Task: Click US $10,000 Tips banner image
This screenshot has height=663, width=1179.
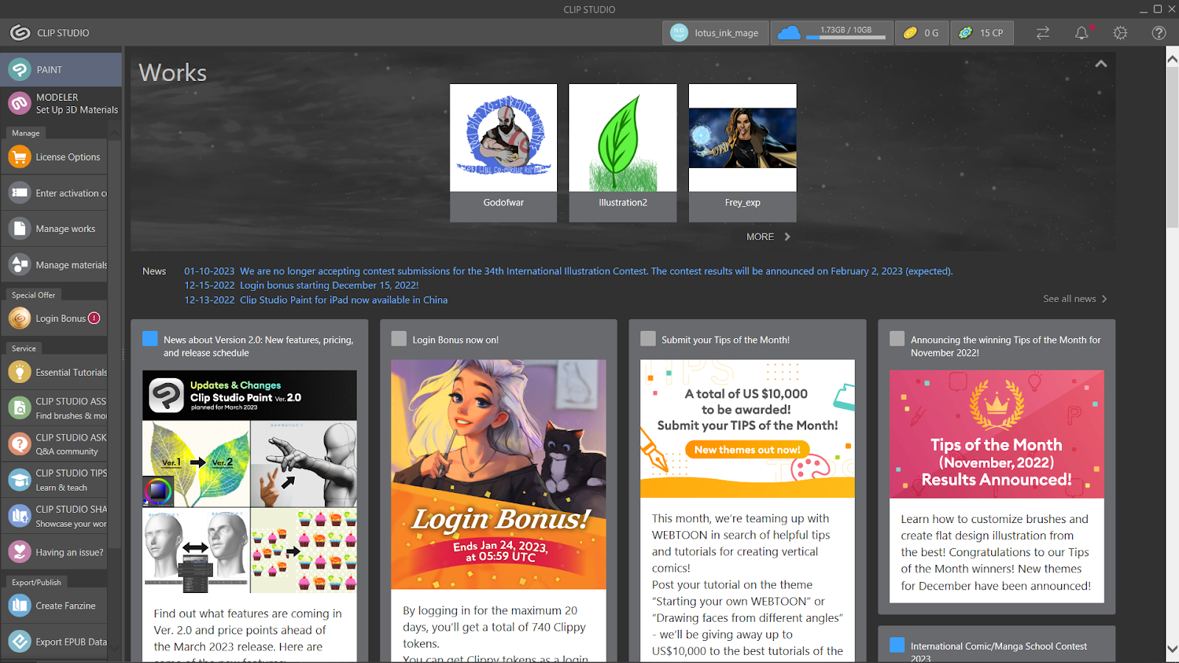Action: click(x=747, y=429)
